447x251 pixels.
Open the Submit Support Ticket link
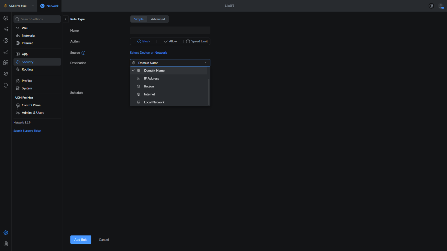point(27,130)
